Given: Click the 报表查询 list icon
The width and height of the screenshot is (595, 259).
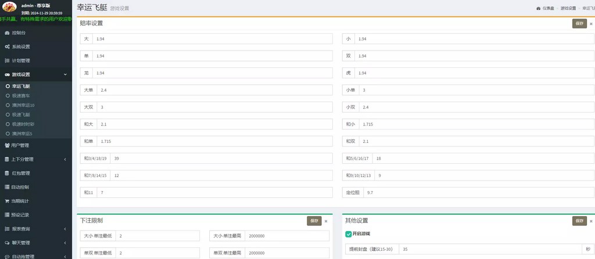Looking at the screenshot, I should 7,229.
